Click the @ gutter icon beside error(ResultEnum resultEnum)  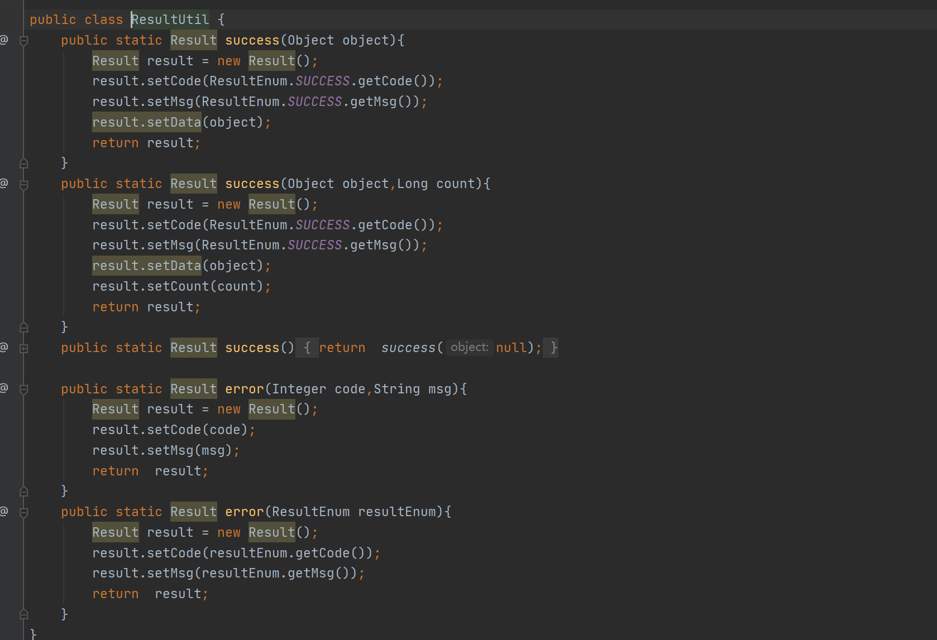pos(4,511)
